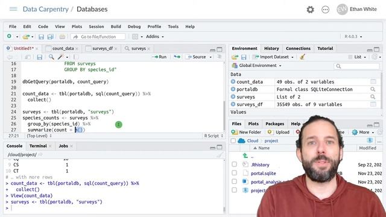Viewport: 386px width, 217px height.
Task: Inspect portaldb with the magnifier icon
Action: click(373, 89)
